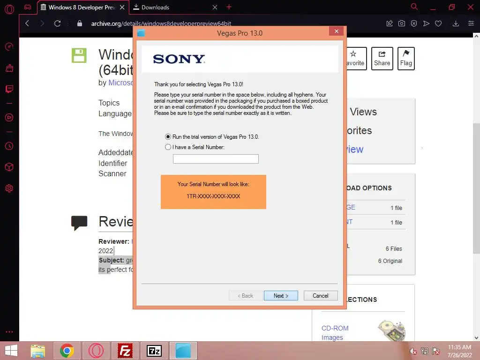
Task: Click the Share button on archive page
Action: (382, 59)
